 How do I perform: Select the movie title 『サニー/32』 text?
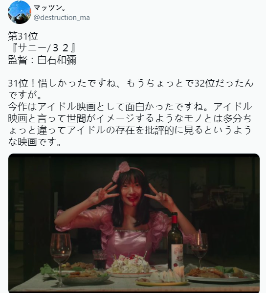(42, 48)
